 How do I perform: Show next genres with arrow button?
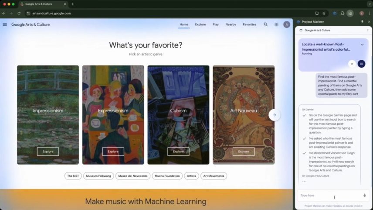click(274, 115)
